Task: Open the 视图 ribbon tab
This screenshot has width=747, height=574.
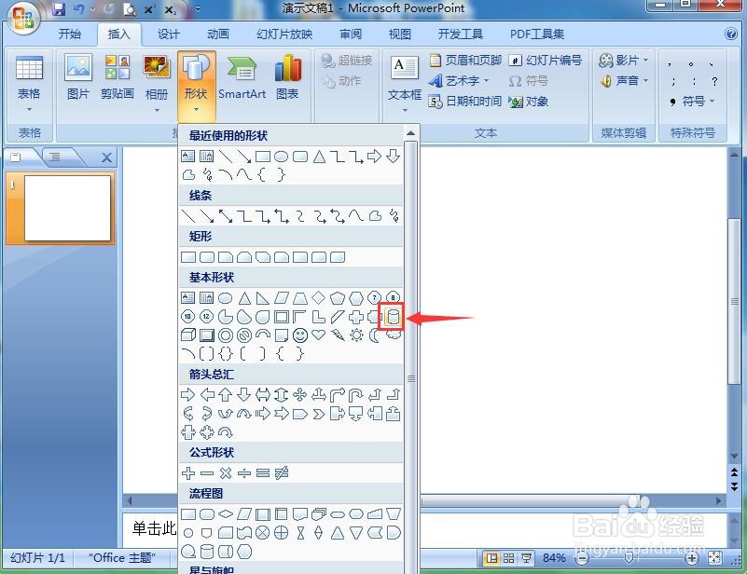Action: coord(400,34)
